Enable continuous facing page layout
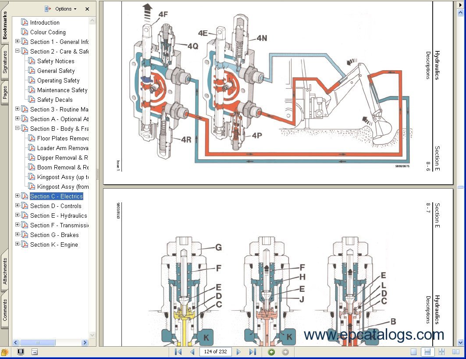466x359 pixels. pyautogui.click(x=441, y=352)
